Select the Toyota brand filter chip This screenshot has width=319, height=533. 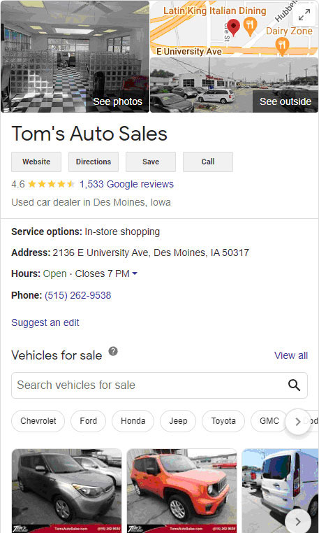tap(223, 421)
